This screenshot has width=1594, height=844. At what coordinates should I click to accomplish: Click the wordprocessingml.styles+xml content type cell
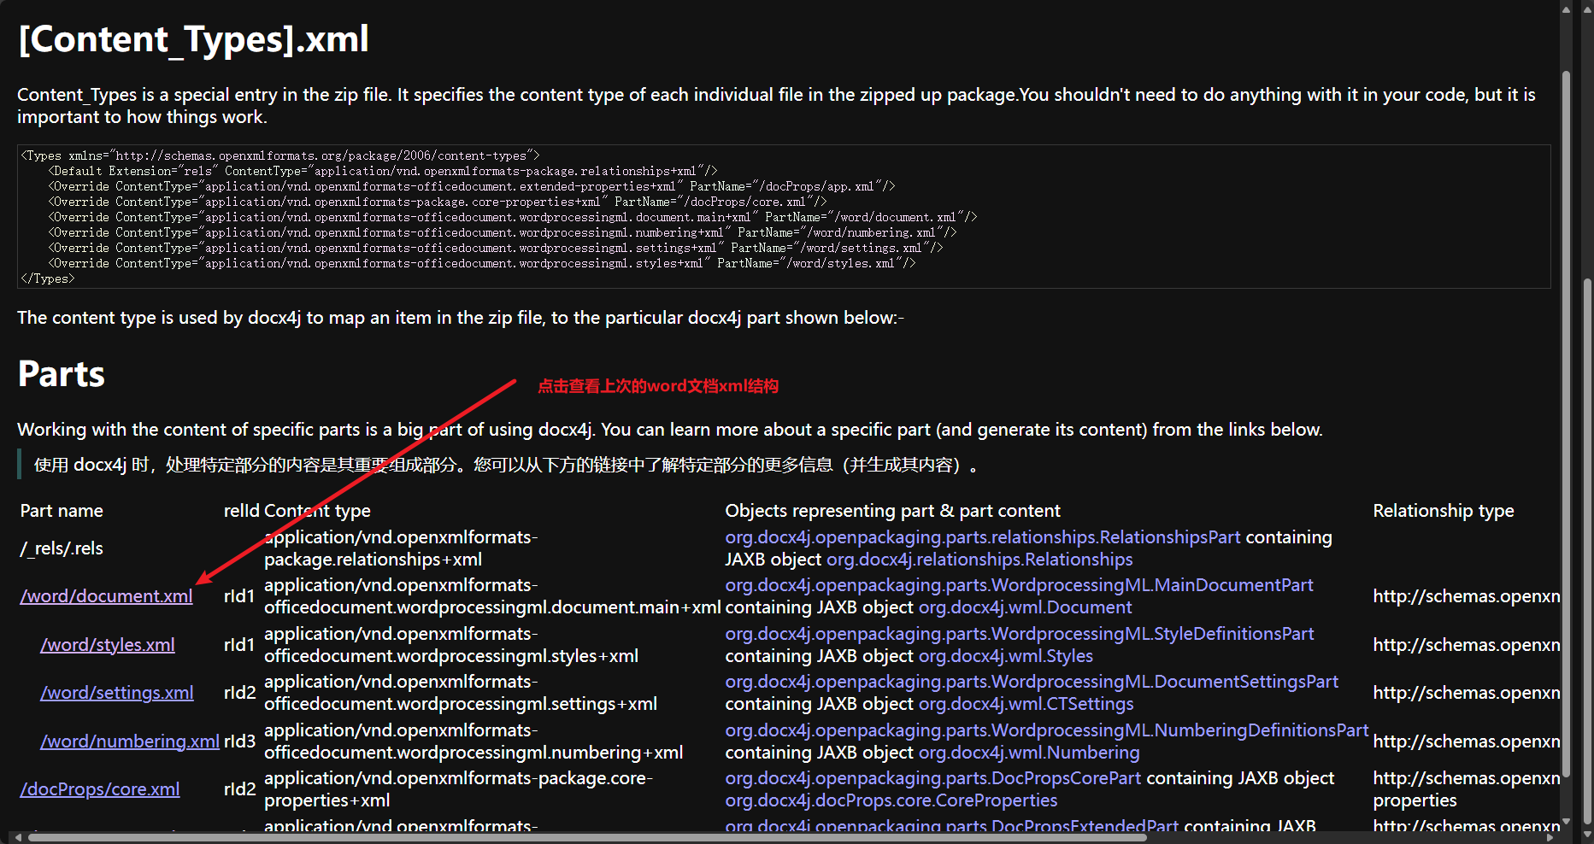coord(451,645)
